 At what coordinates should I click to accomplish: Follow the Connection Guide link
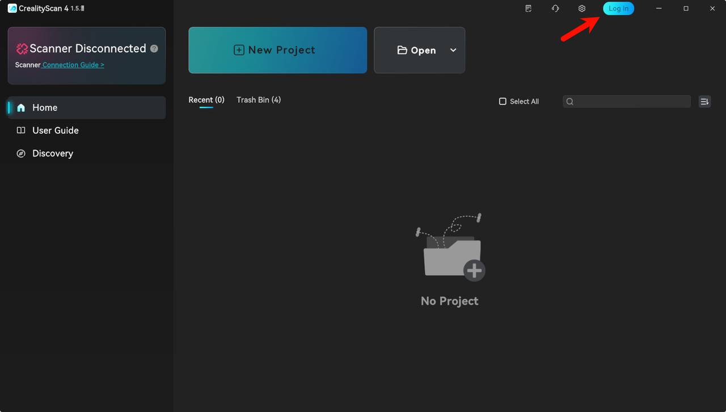coord(73,65)
